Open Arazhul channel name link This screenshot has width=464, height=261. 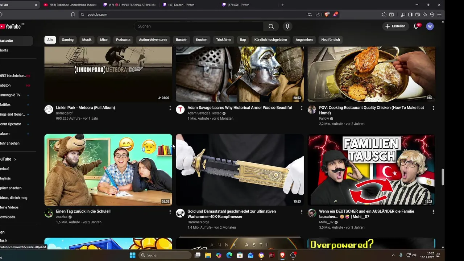point(62,217)
